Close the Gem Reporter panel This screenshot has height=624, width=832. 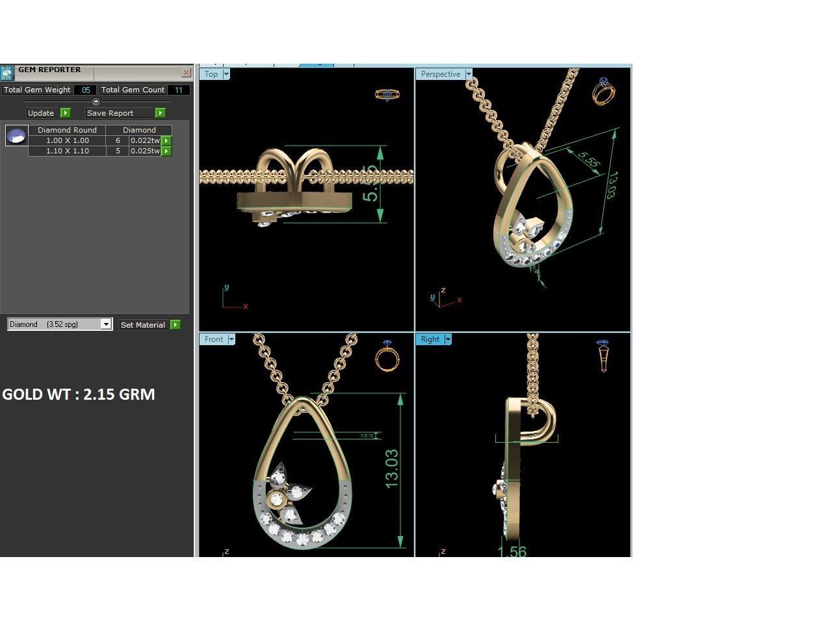(187, 73)
